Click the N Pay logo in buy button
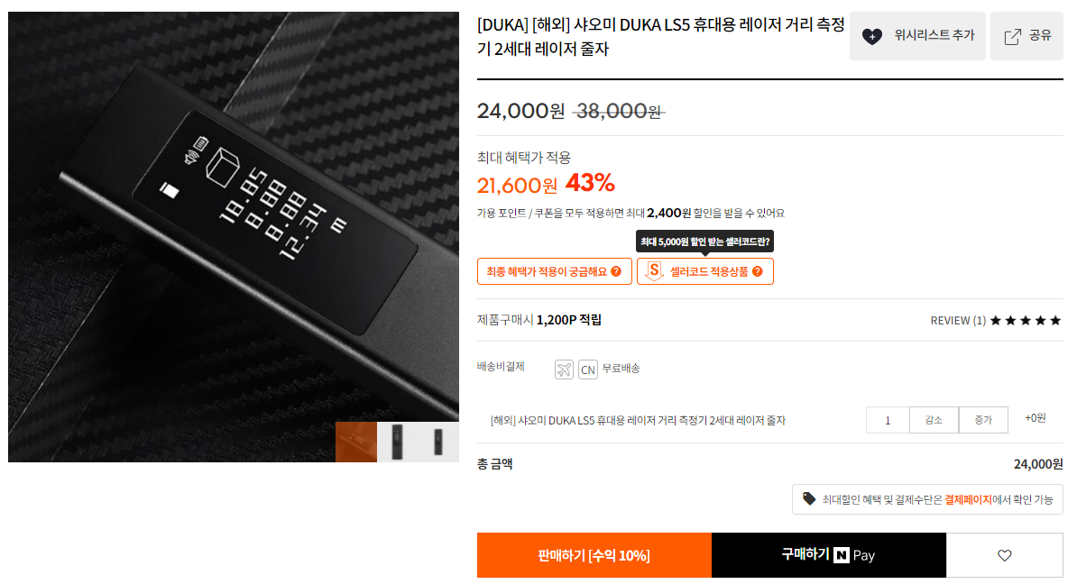Image resolution: width=1077 pixels, height=584 pixels. coord(854,555)
